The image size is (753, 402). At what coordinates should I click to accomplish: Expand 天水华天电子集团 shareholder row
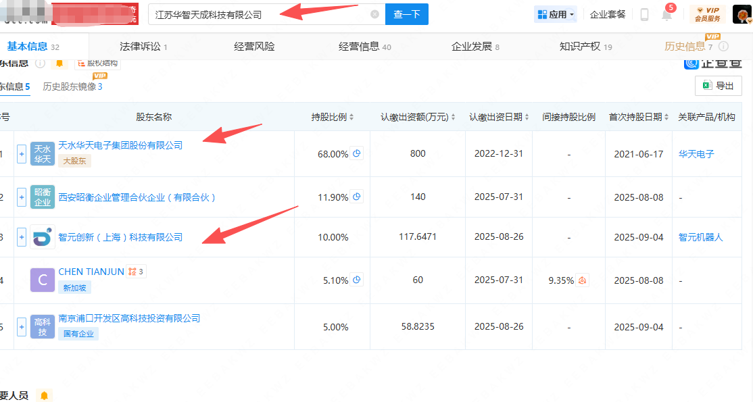22,153
